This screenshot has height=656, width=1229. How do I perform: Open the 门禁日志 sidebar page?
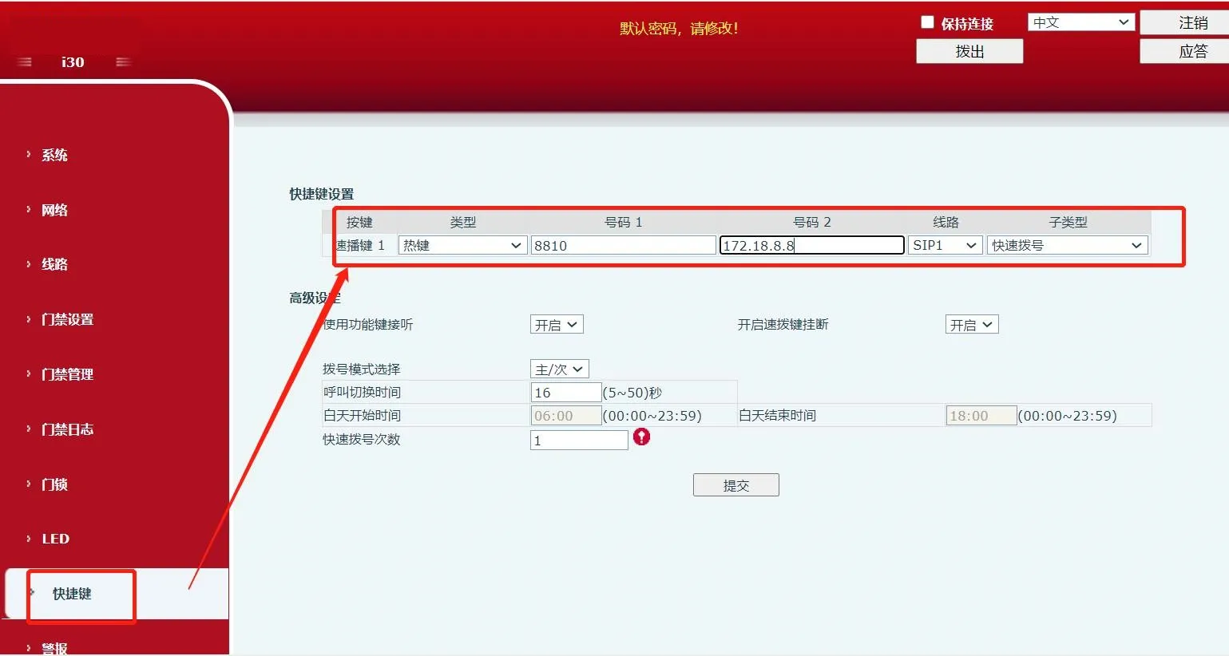point(67,429)
